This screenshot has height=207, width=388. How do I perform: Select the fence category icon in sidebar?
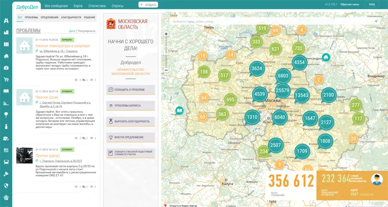pyautogui.click(x=6, y=44)
